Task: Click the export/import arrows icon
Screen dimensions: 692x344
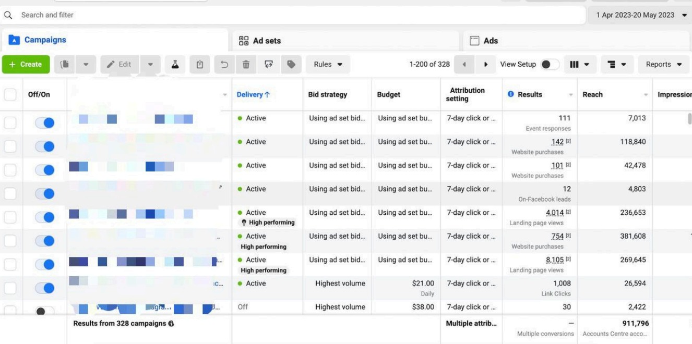Action: [269, 65]
